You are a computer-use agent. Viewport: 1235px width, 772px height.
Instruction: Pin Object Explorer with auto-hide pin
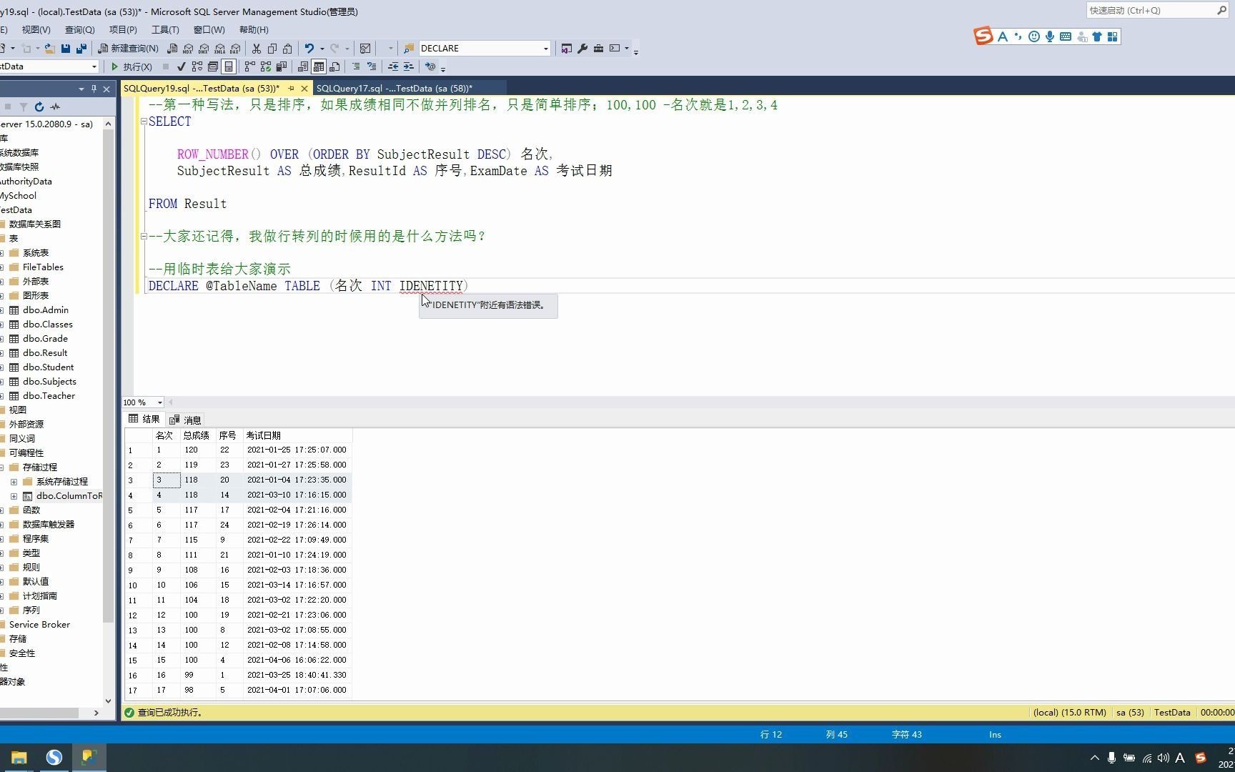[x=94, y=89]
